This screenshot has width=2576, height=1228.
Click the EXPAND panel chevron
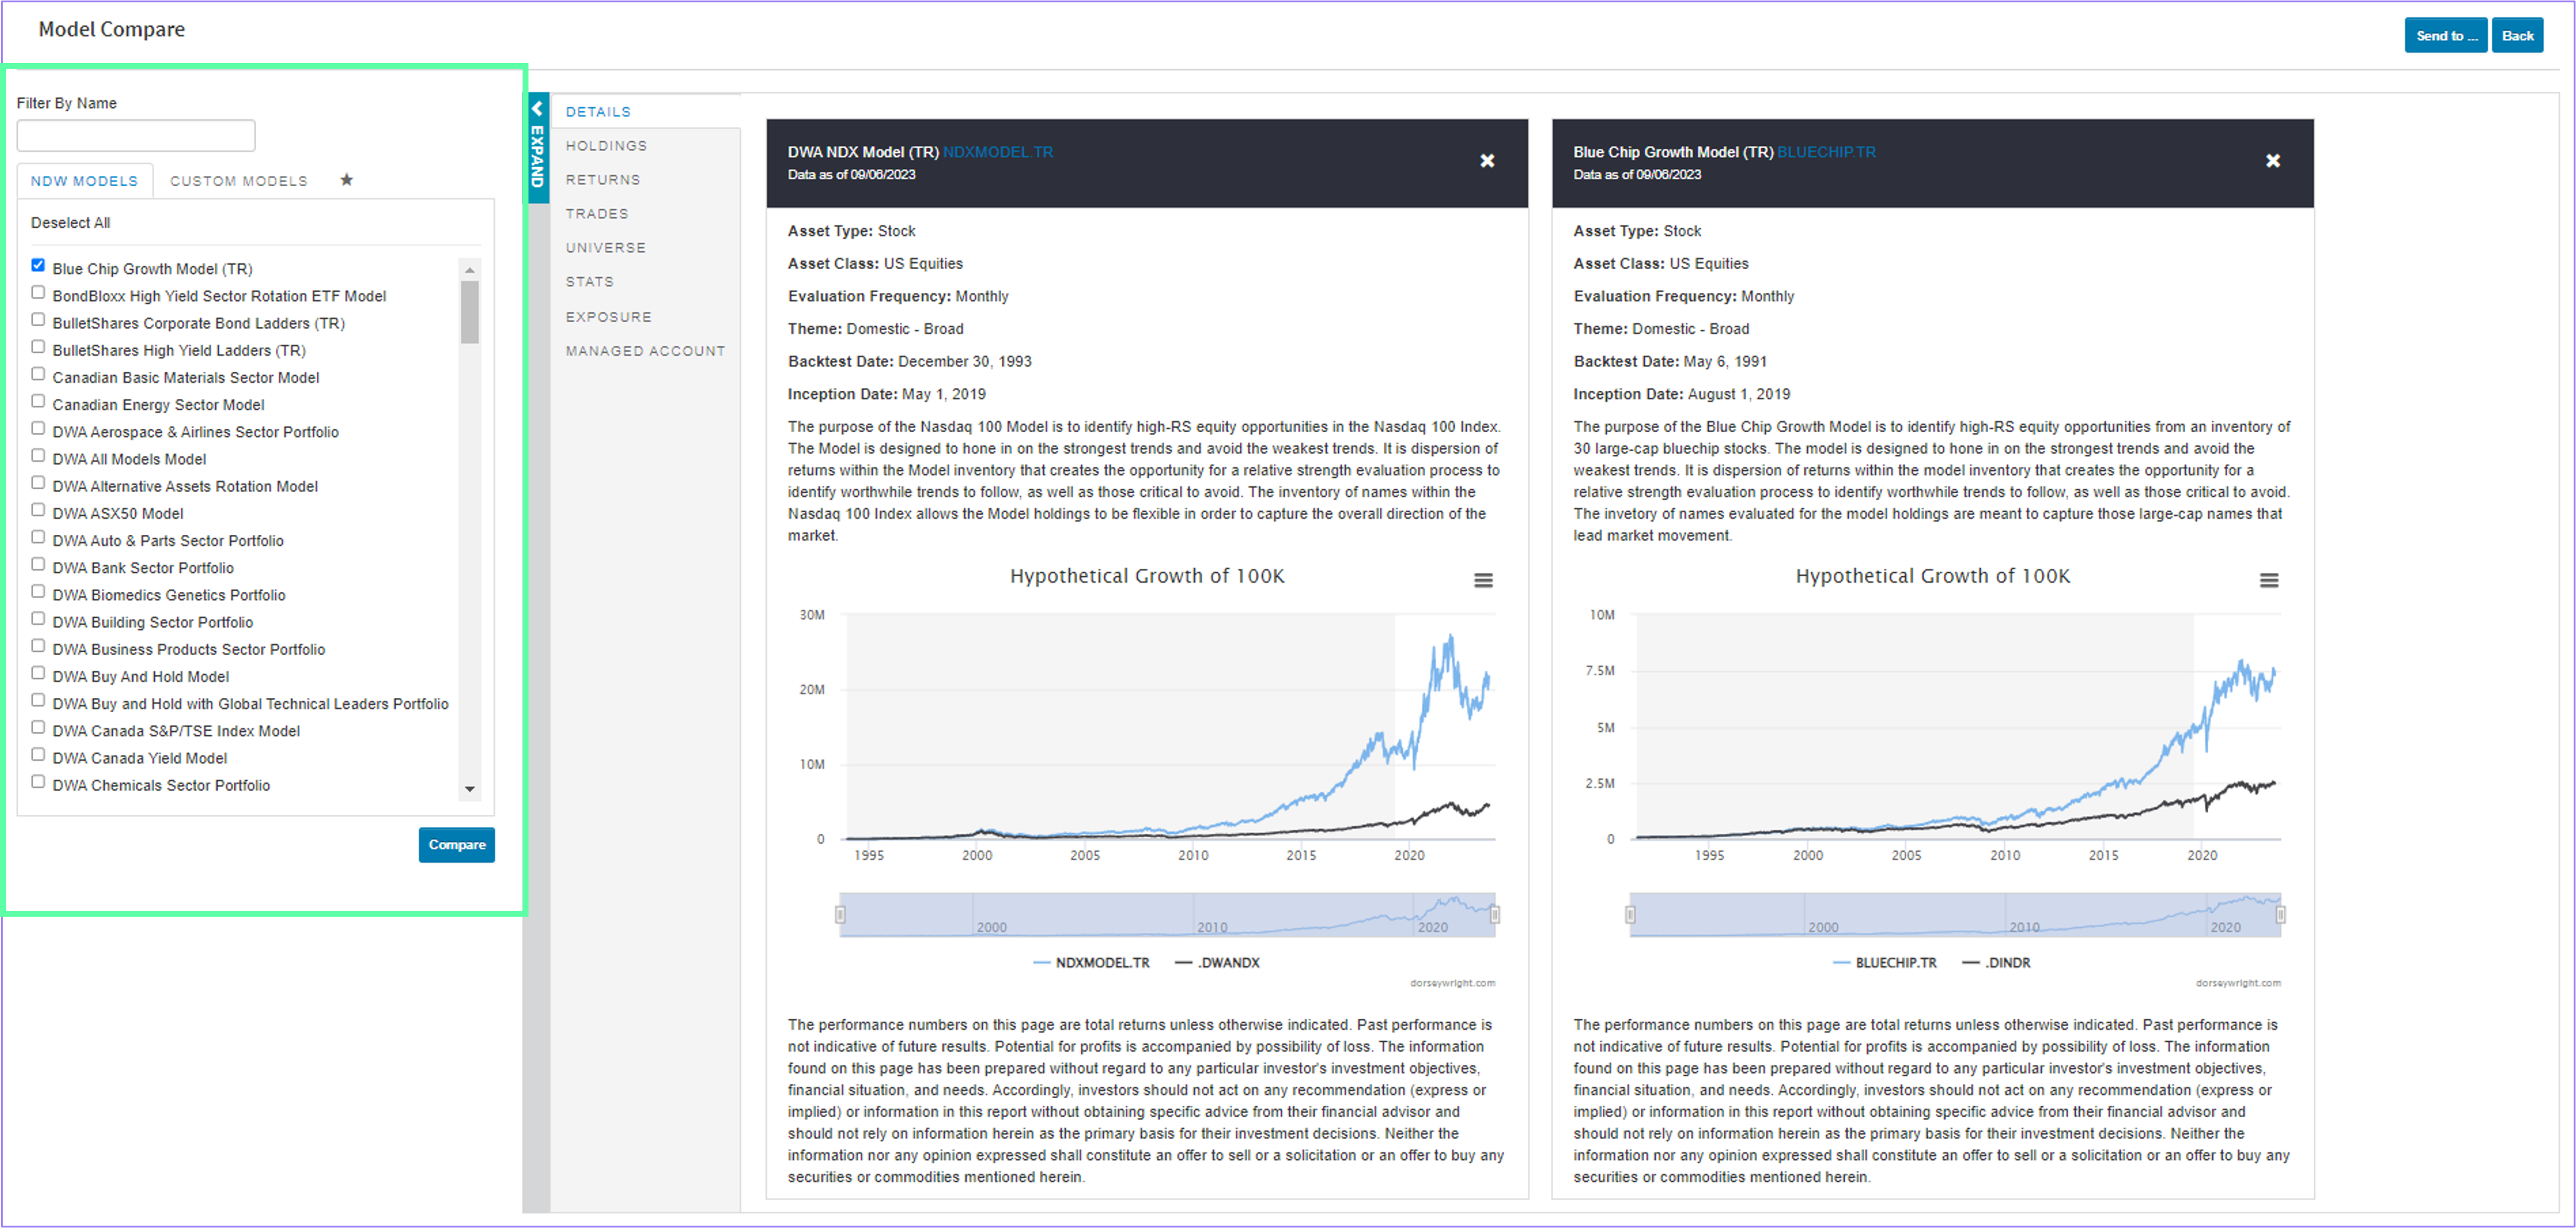coord(538,108)
